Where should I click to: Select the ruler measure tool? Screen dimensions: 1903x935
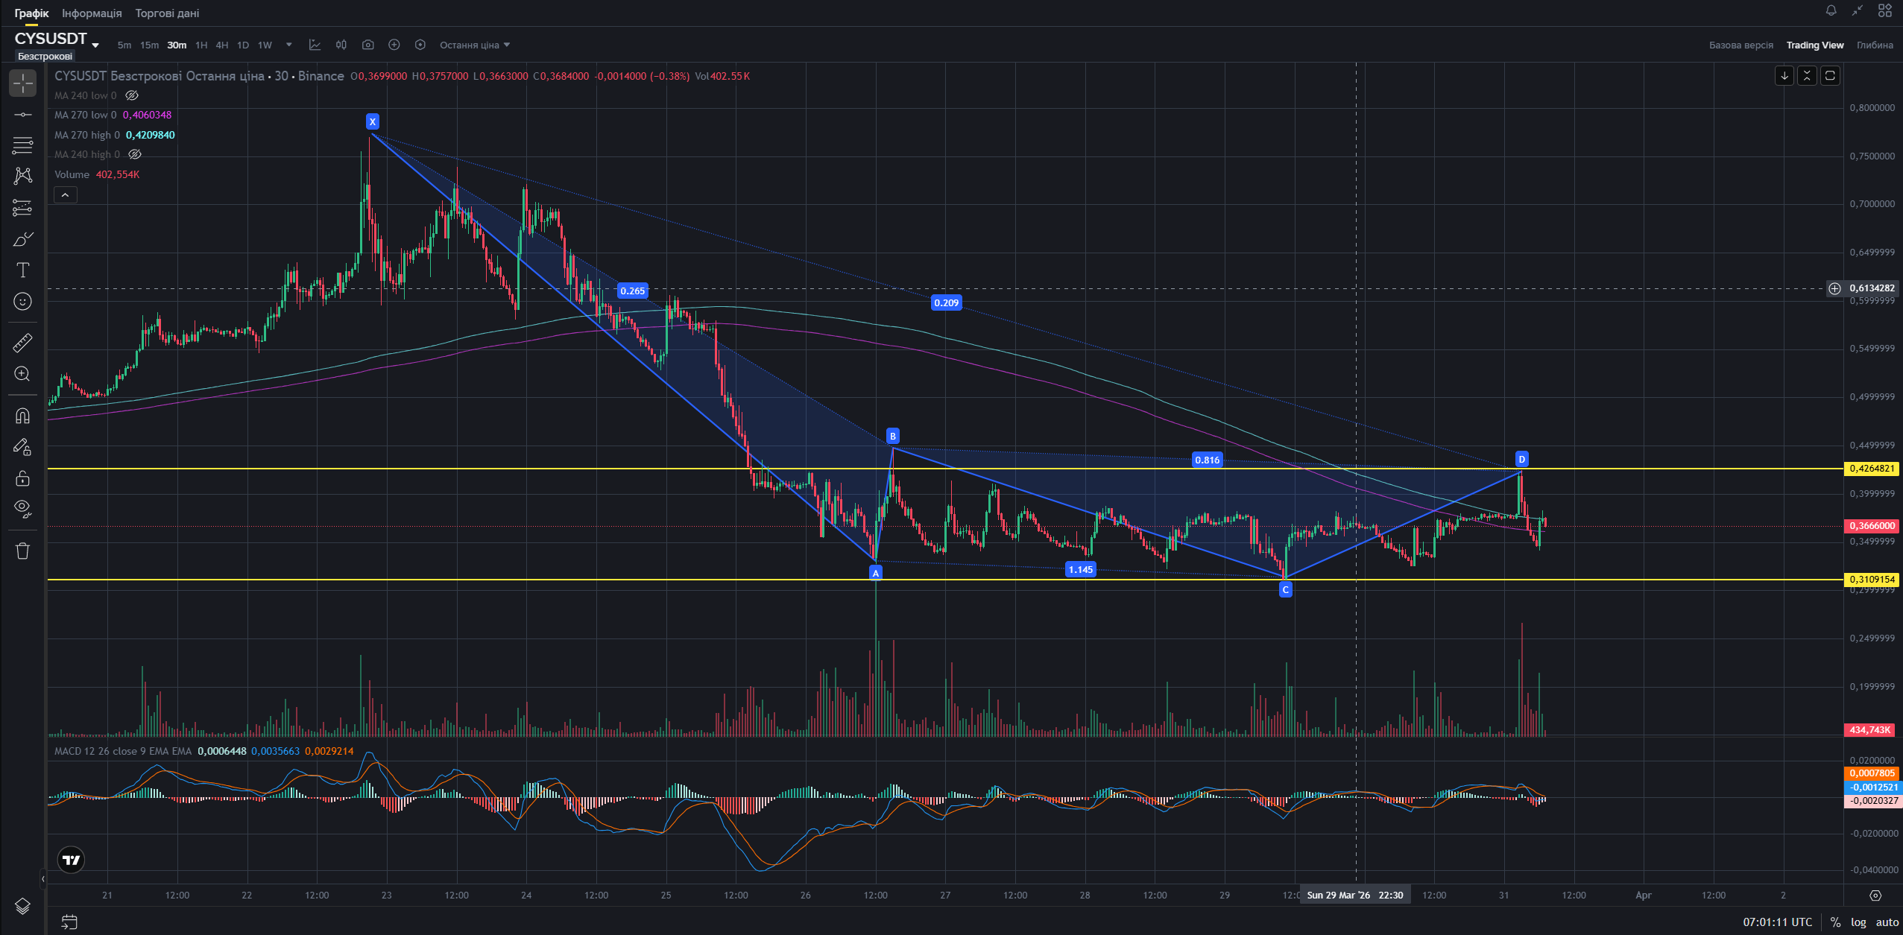pos(22,343)
